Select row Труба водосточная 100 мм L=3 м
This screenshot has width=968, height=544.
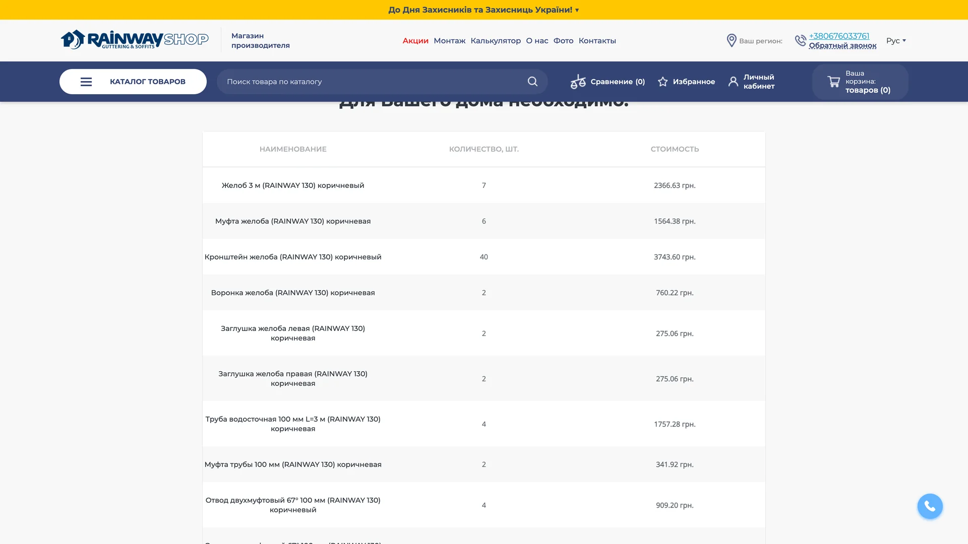(483, 424)
